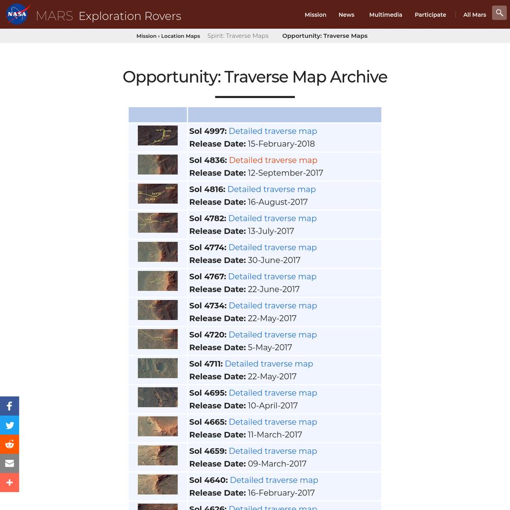
Task: Click the Sol 4782 map thumbnail
Action: coord(158,222)
